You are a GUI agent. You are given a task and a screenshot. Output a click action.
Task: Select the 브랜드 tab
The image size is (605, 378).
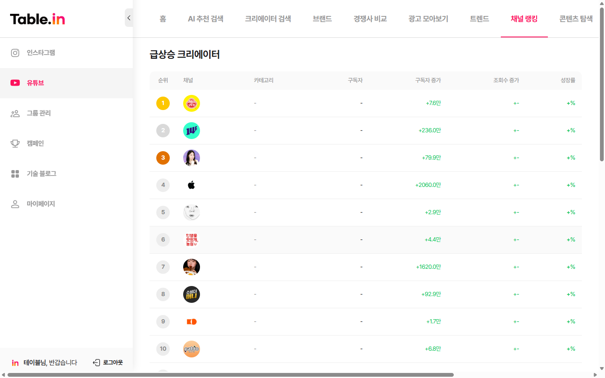(x=322, y=18)
